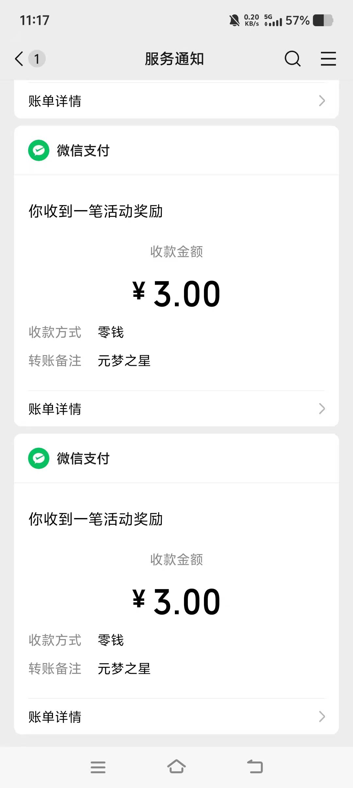
Task: Tap the WeChat Pay logo on the upper reward card
Action: pyautogui.click(x=39, y=151)
